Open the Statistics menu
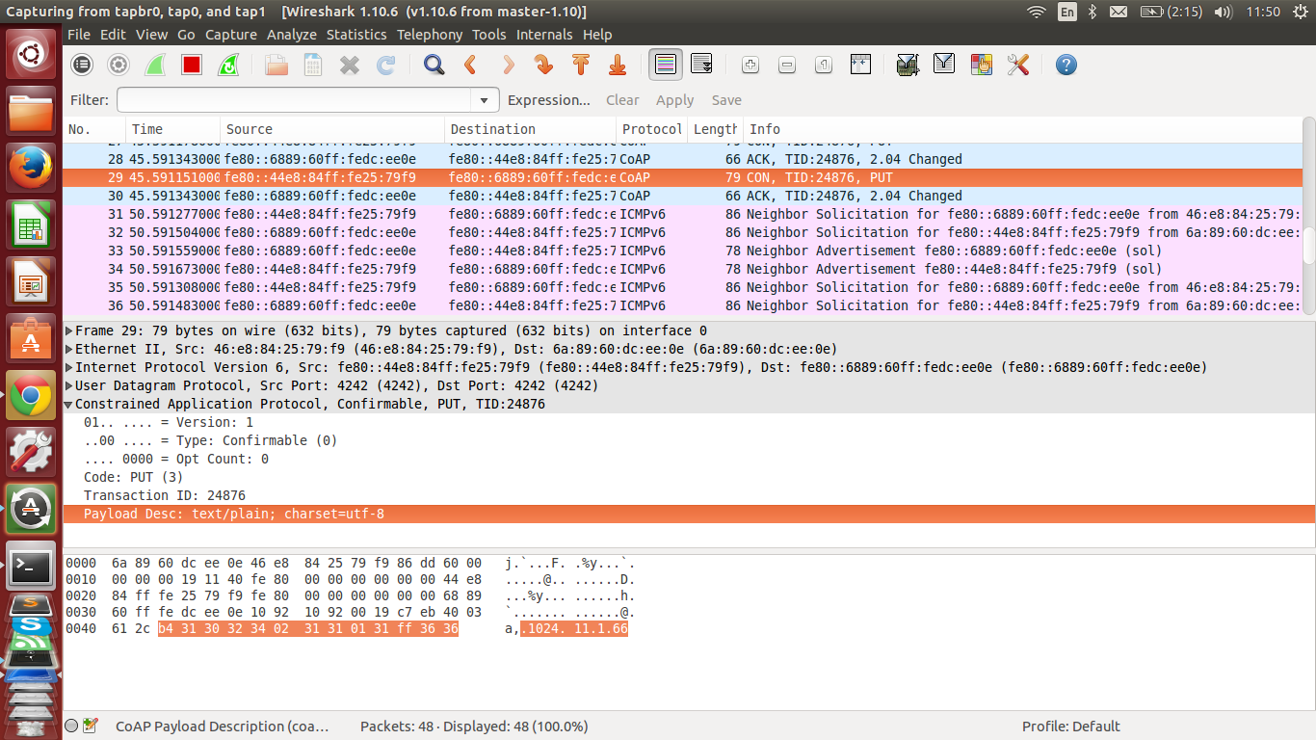The height and width of the screenshot is (740, 1316). coord(356,35)
